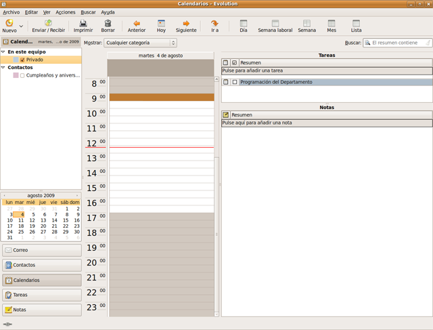
Task: Enable the Cumpleaños y aniversarios calendar
Action: click(22, 75)
